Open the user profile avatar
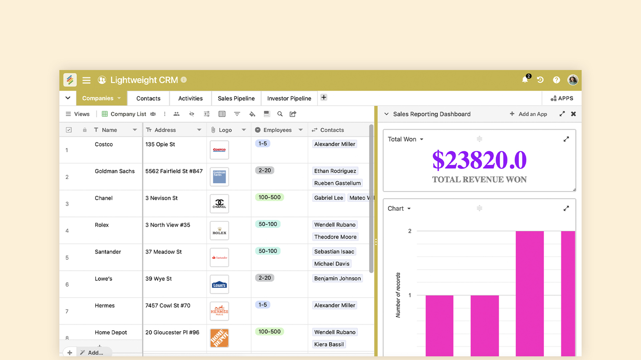This screenshot has width=641, height=360. click(x=572, y=80)
